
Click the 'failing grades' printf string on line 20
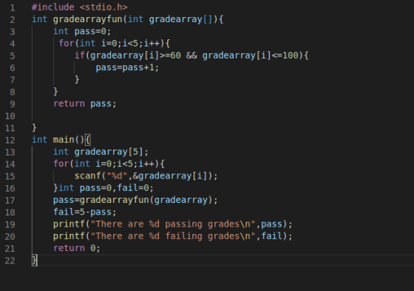(173, 236)
